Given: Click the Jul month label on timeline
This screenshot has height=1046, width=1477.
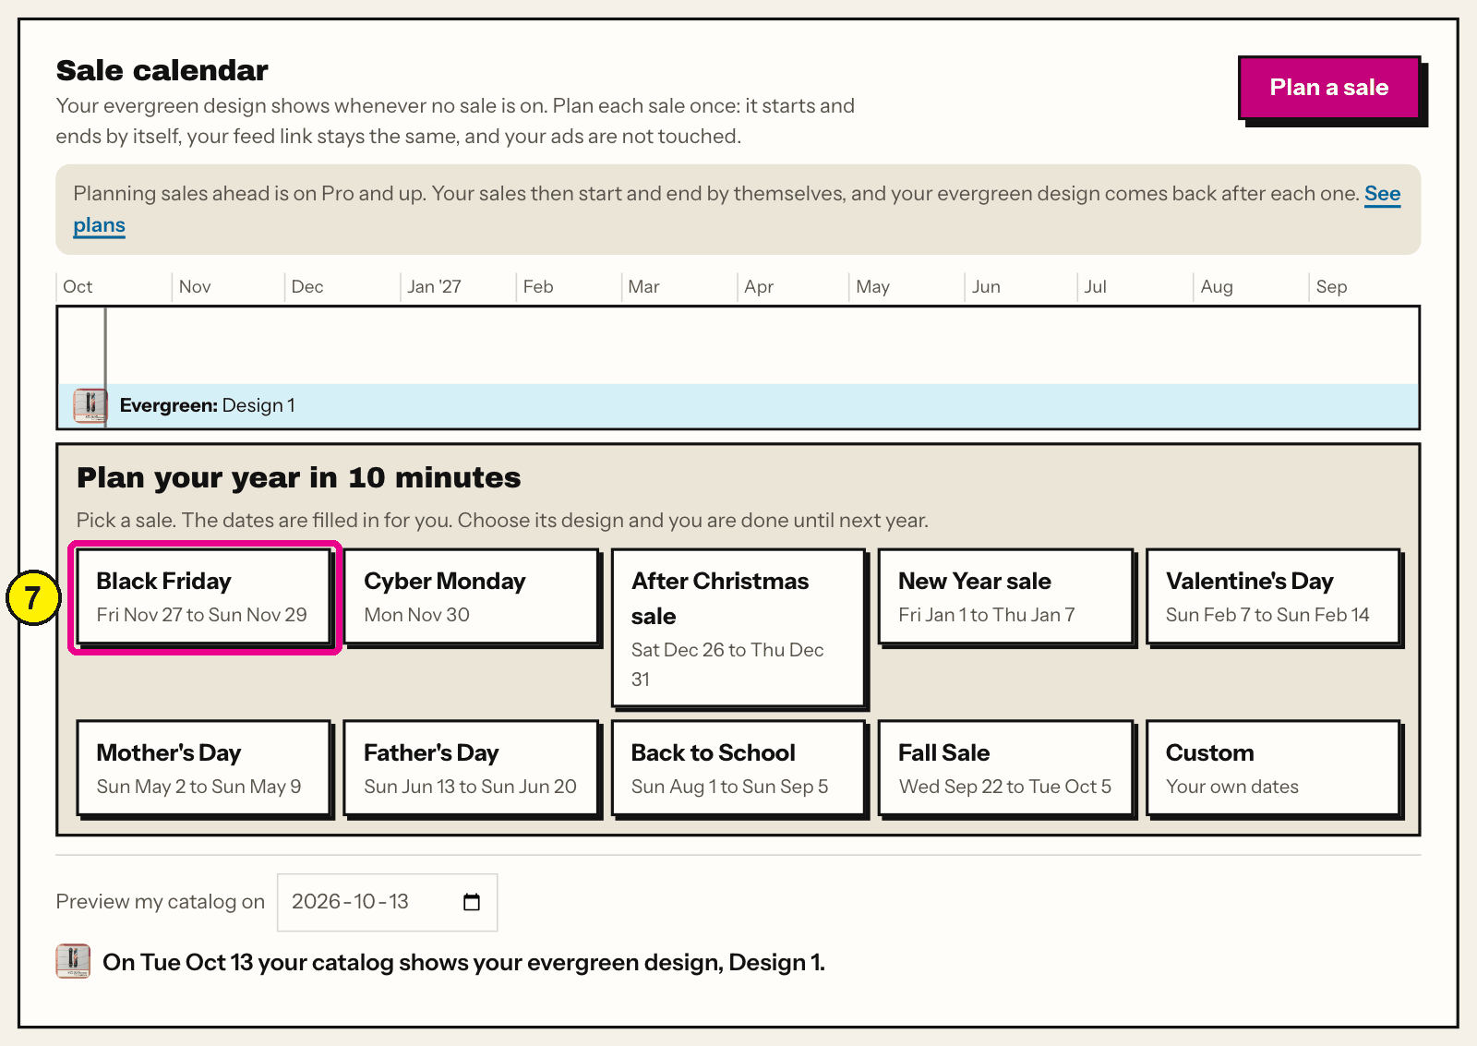Looking at the screenshot, I should [x=1096, y=287].
